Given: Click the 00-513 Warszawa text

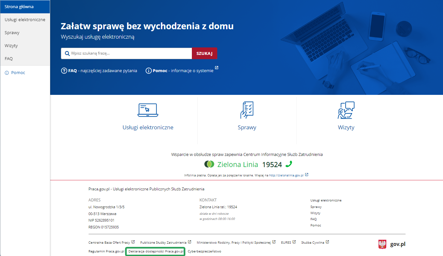Looking at the screenshot, I should click(102, 214).
